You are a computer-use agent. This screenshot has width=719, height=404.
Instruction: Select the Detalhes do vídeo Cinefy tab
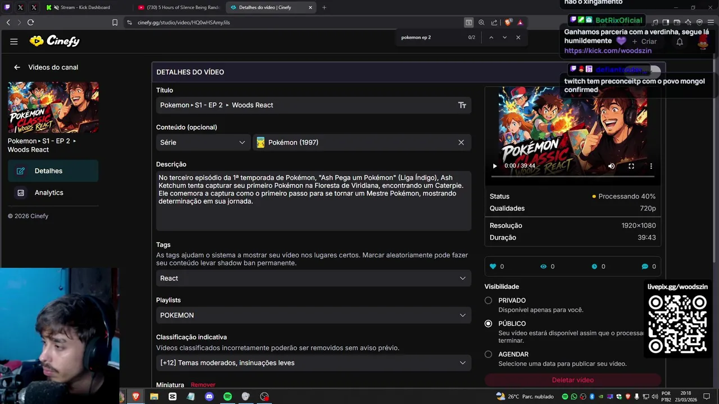point(265,7)
